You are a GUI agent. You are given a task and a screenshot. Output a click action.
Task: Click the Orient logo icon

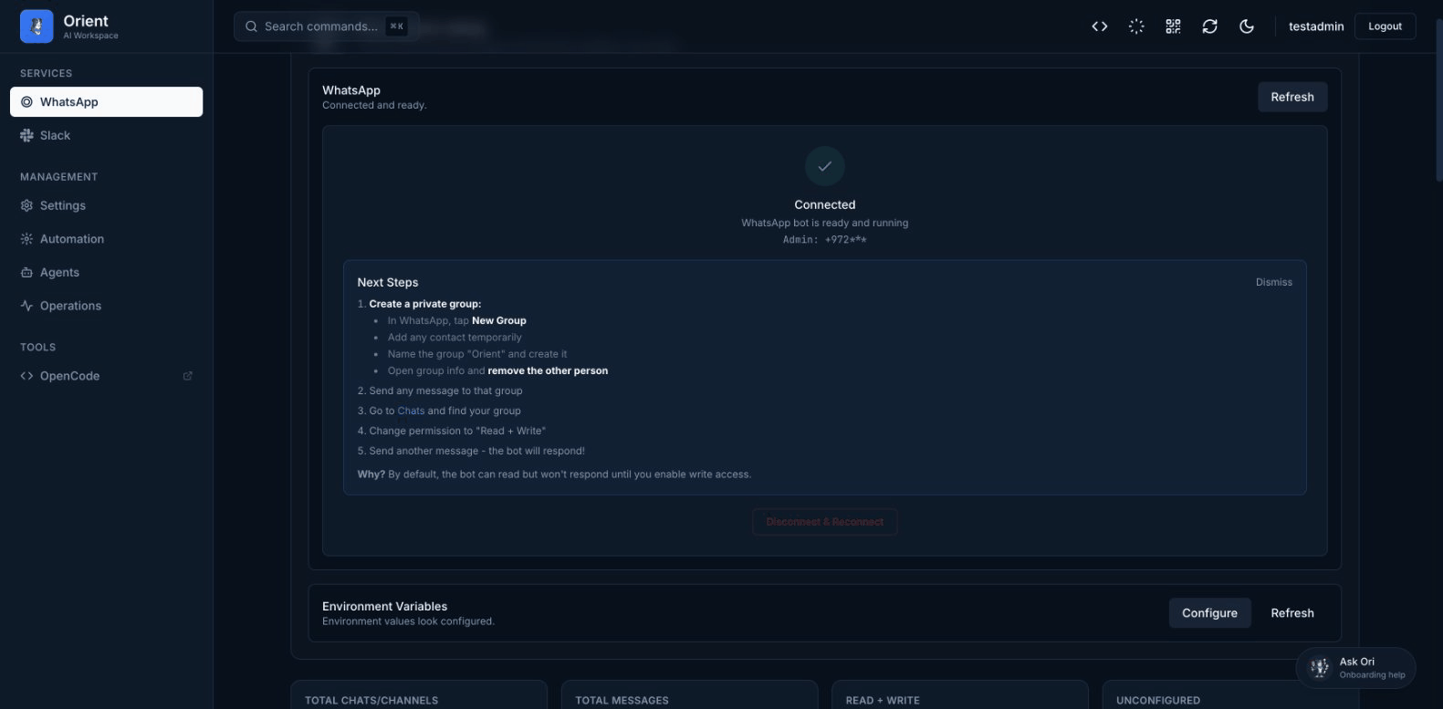coord(37,26)
